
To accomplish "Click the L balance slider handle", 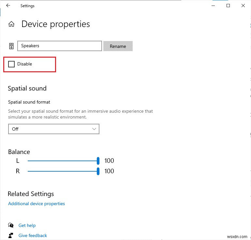I will point(98,161).
